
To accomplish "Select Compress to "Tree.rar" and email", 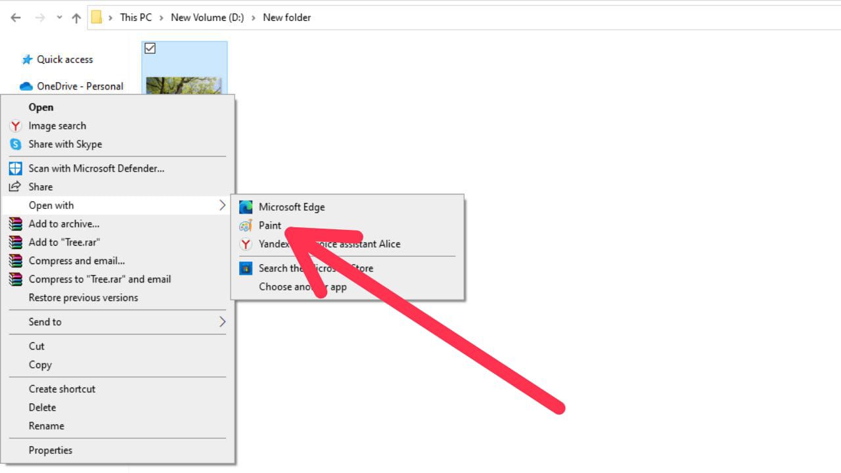I will pyautogui.click(x=118, y=279).
